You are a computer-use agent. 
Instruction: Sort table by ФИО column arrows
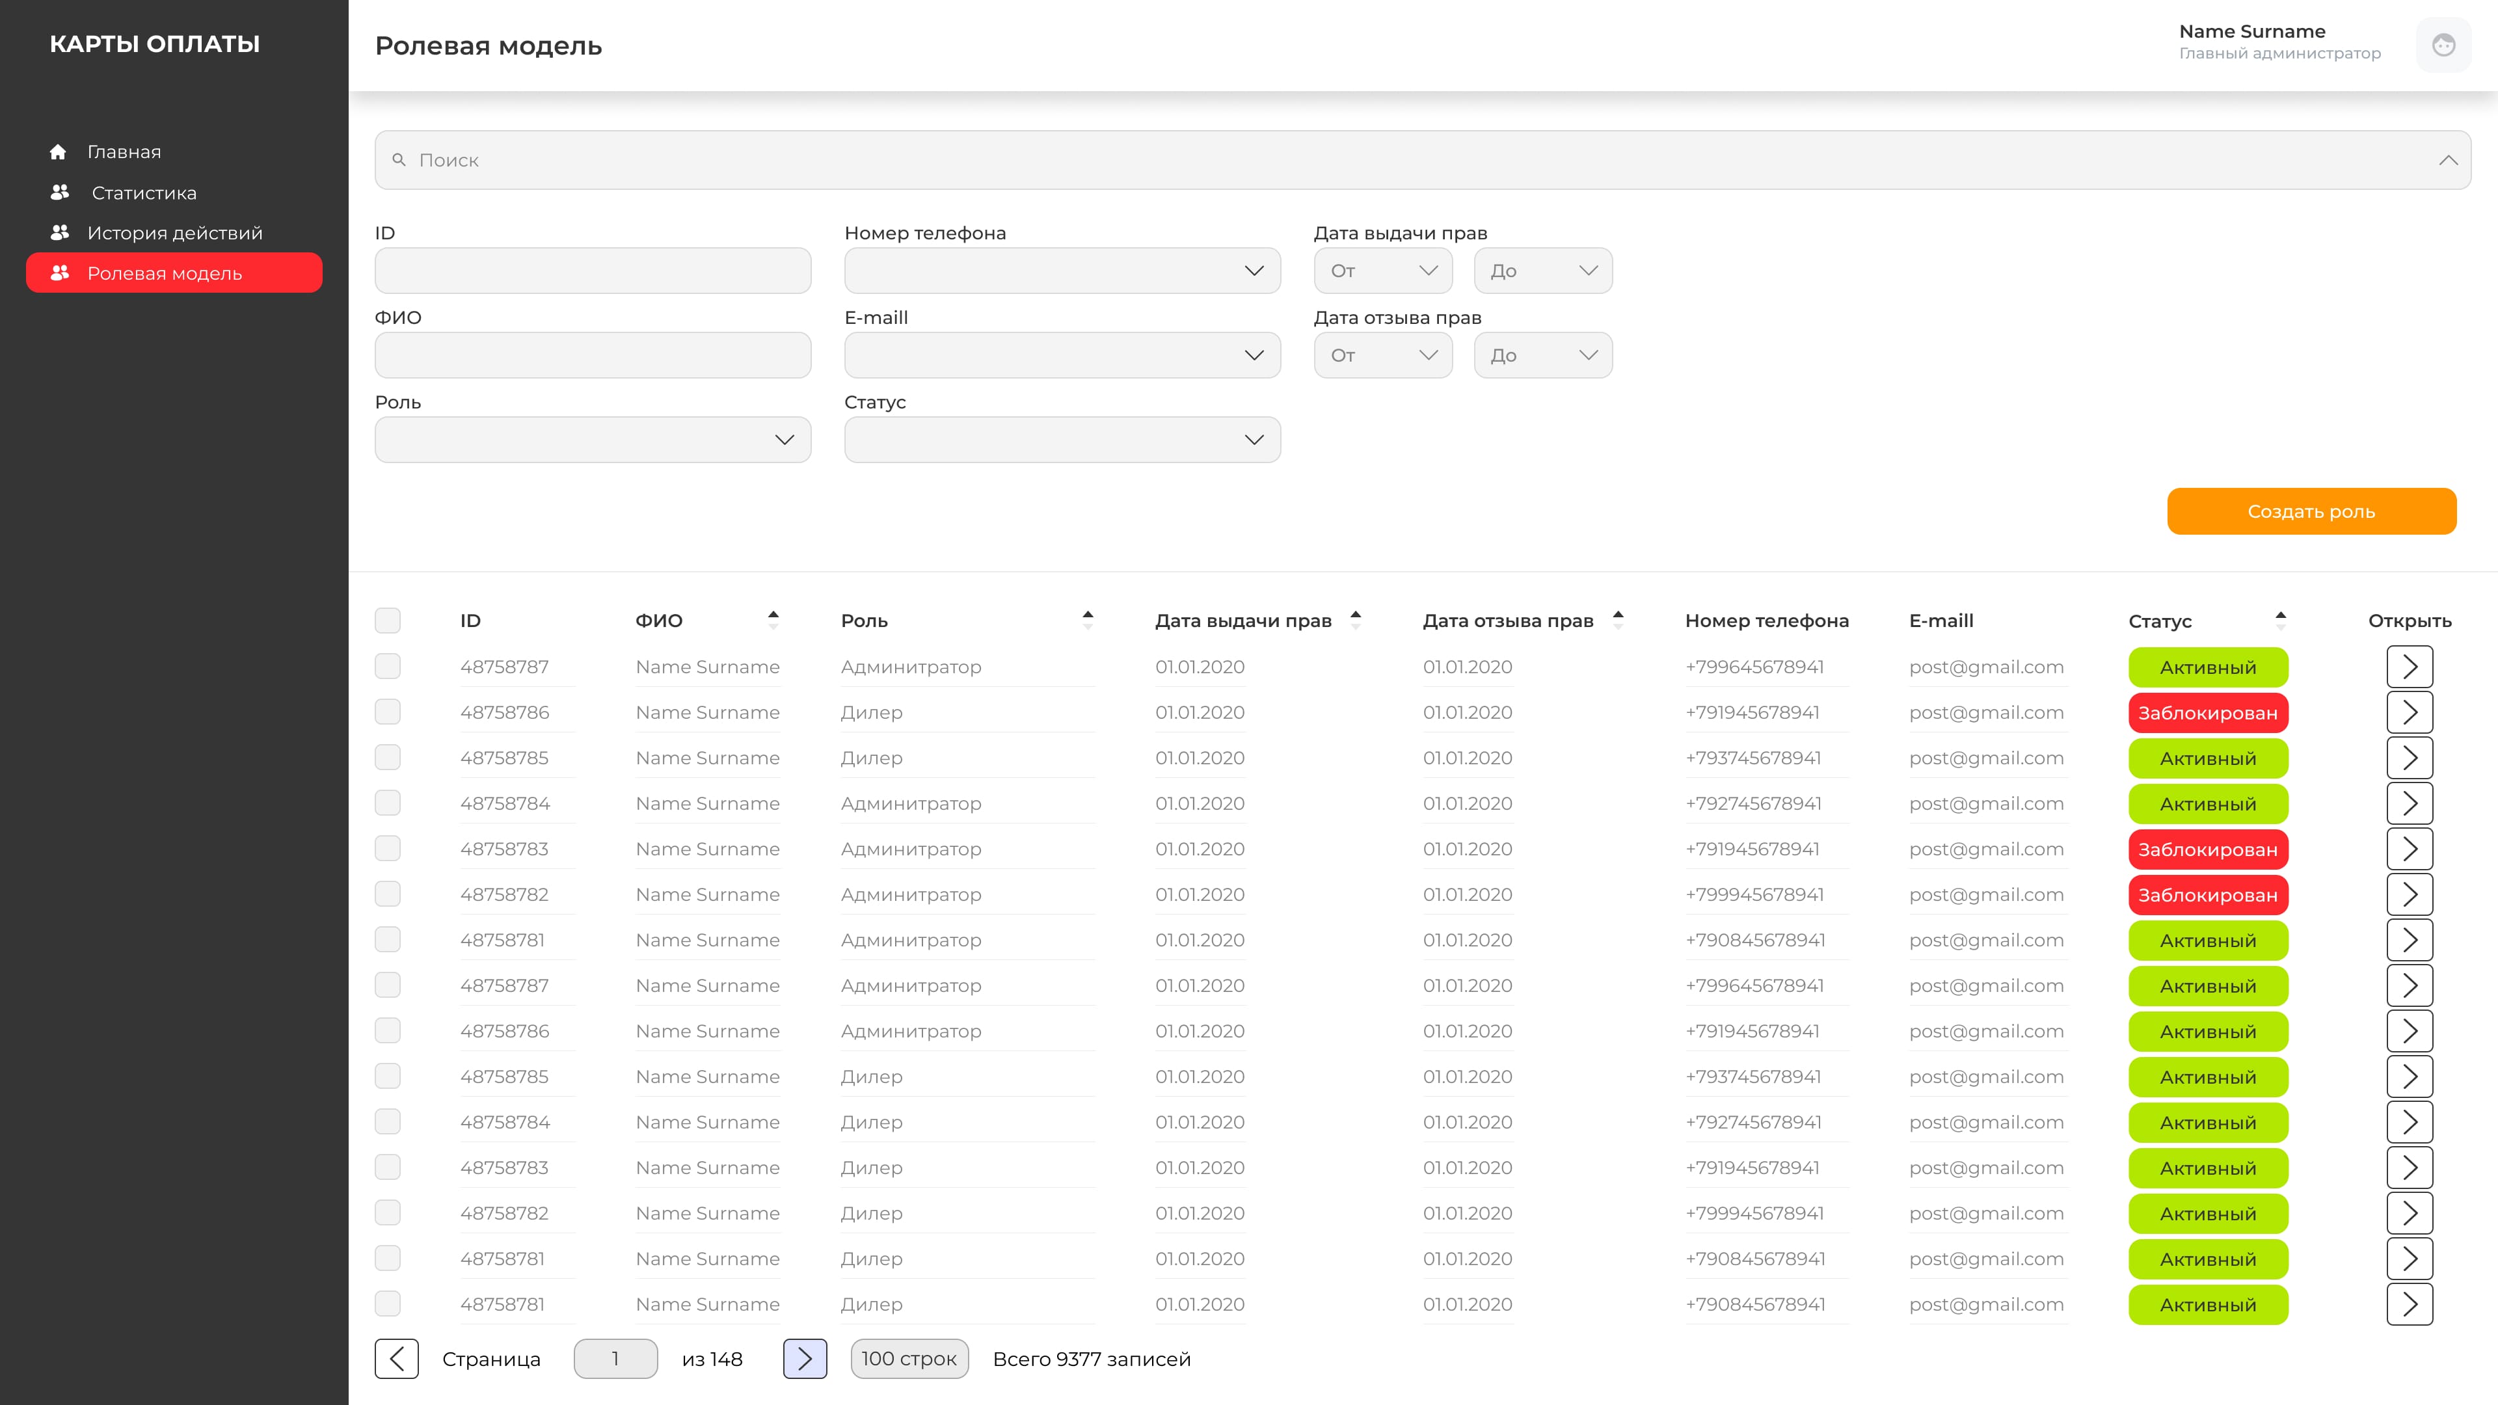(773, 620)
